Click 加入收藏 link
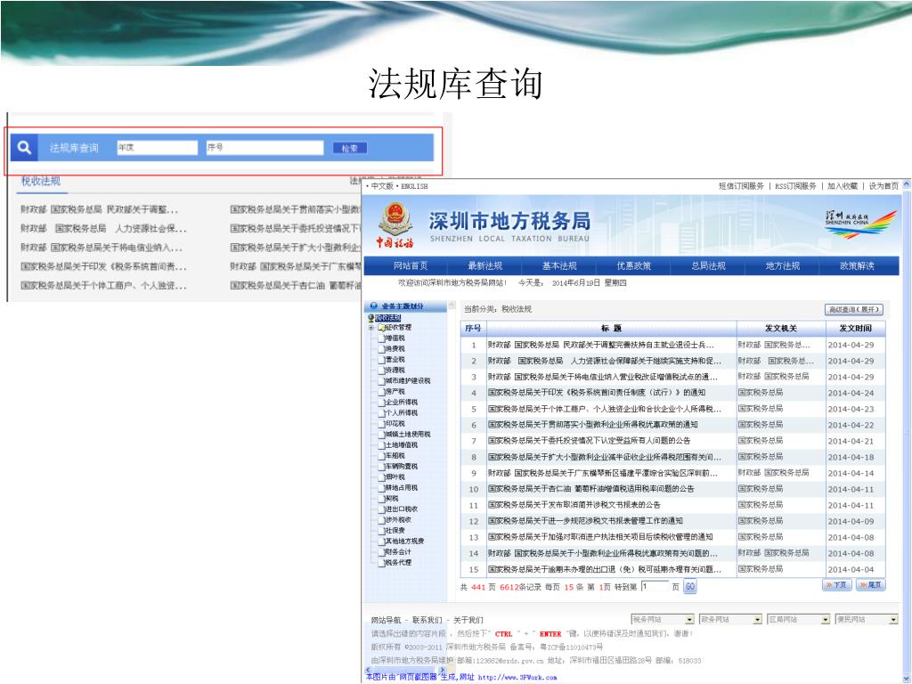The height and width of the screenshot is (684, 912). click(x=843, y=186)
